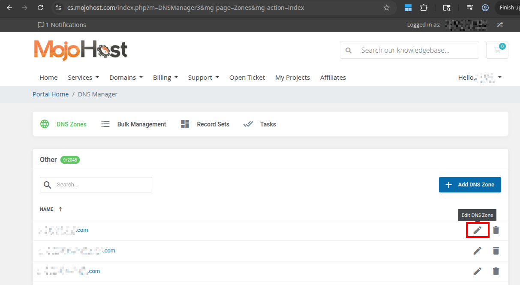Open the Billing dropdown menu
Screen dimensions: 520x285
165,78
